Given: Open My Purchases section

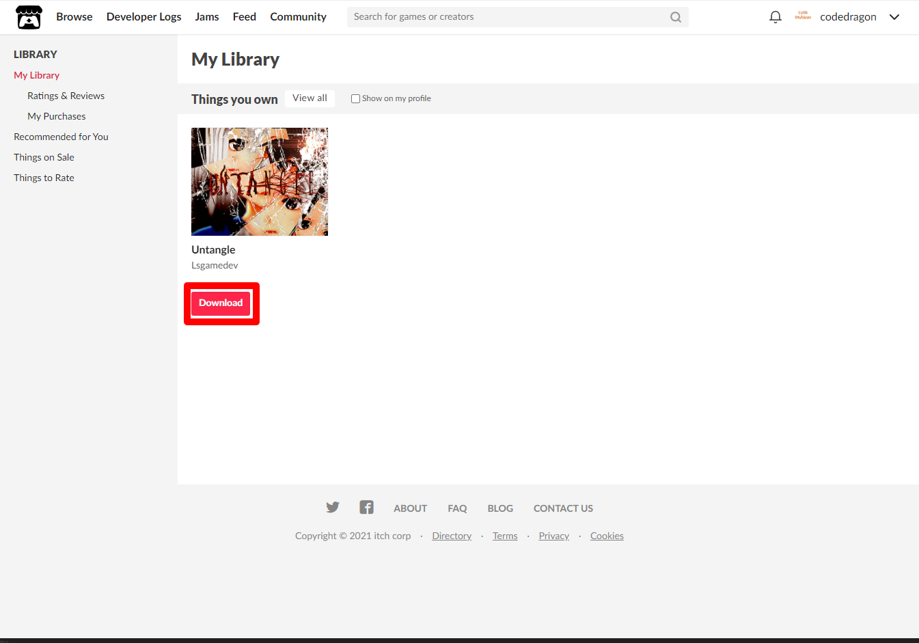Looking at the screenshot, I should 57,116.
